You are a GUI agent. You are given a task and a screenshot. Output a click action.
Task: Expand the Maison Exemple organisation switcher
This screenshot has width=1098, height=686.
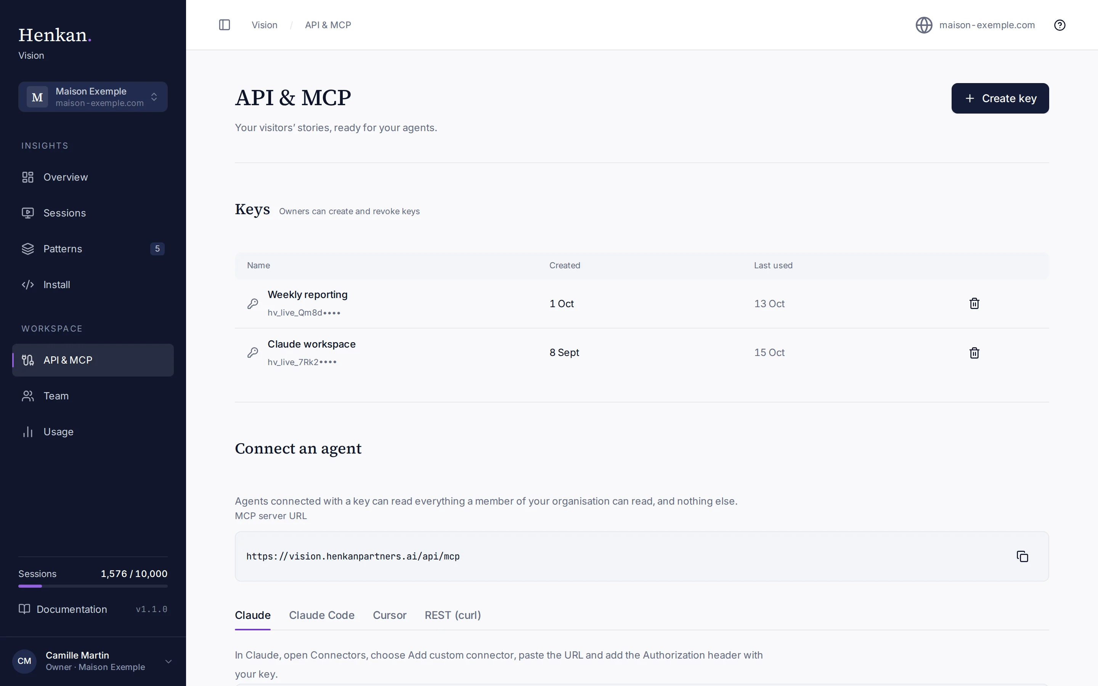click(93, 97)
